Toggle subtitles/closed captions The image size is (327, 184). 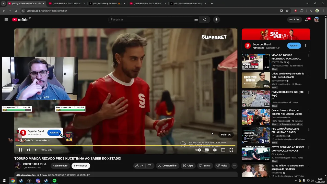(x=207, y=150)
